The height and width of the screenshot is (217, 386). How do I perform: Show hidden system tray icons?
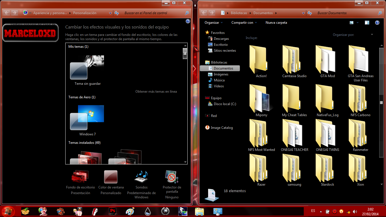click(321, 211)
